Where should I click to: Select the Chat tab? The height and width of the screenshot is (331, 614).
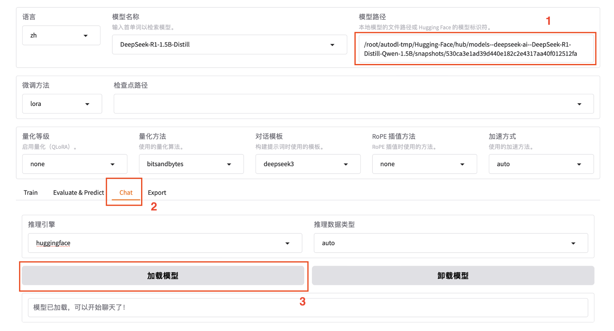(126, 193)
